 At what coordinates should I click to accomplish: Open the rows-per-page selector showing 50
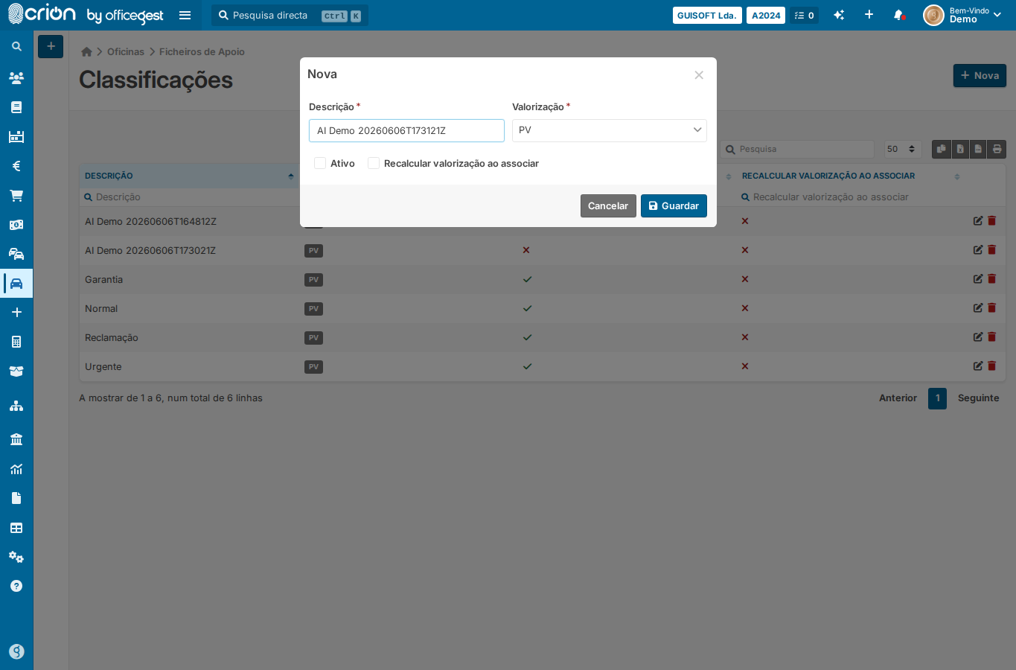coord(903,149)
